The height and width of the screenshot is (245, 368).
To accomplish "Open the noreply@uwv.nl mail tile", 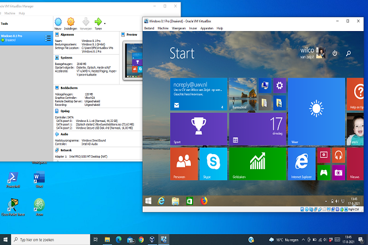I will [198, 94].
